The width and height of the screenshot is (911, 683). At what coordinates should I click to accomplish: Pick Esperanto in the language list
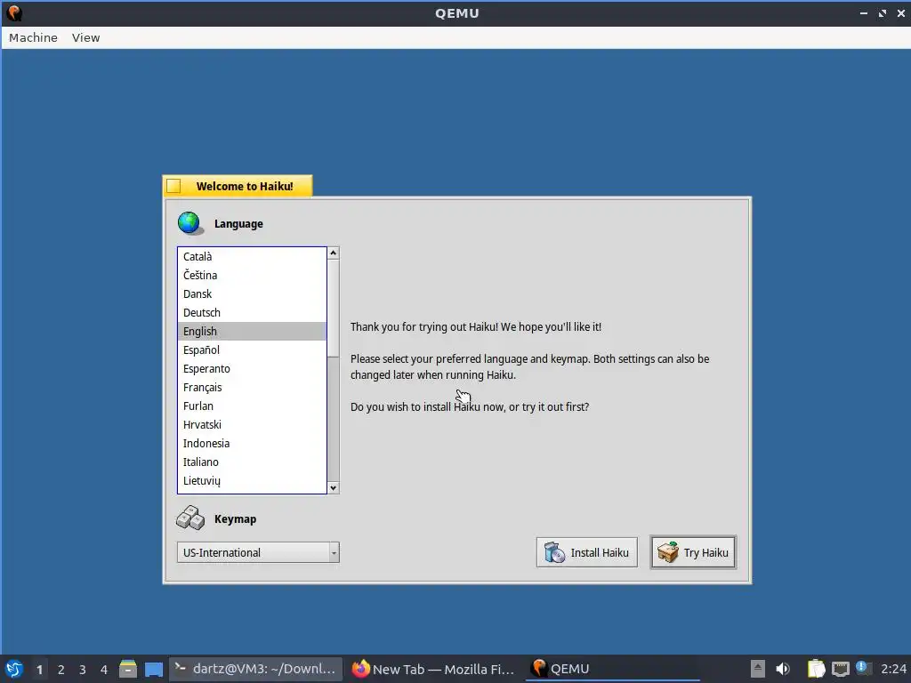click(252, 368)
